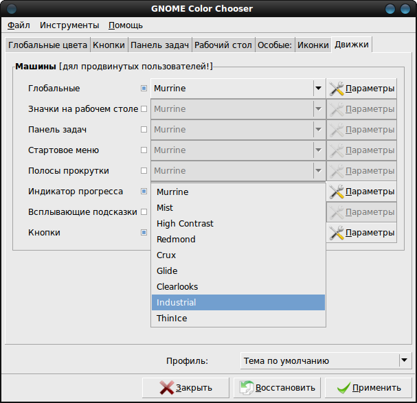The image size is (417, 403).
Task: Switch to the Рабочий стол tab
Action: coord(223,45)
